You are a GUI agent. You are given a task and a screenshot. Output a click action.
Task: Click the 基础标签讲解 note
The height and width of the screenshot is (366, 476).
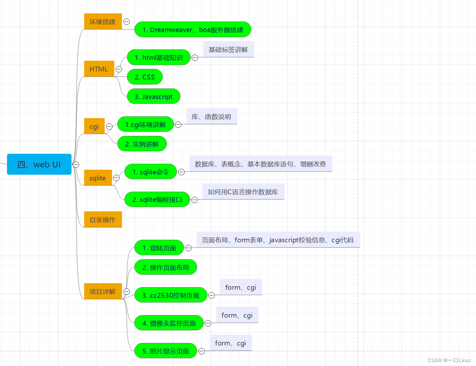229,49
